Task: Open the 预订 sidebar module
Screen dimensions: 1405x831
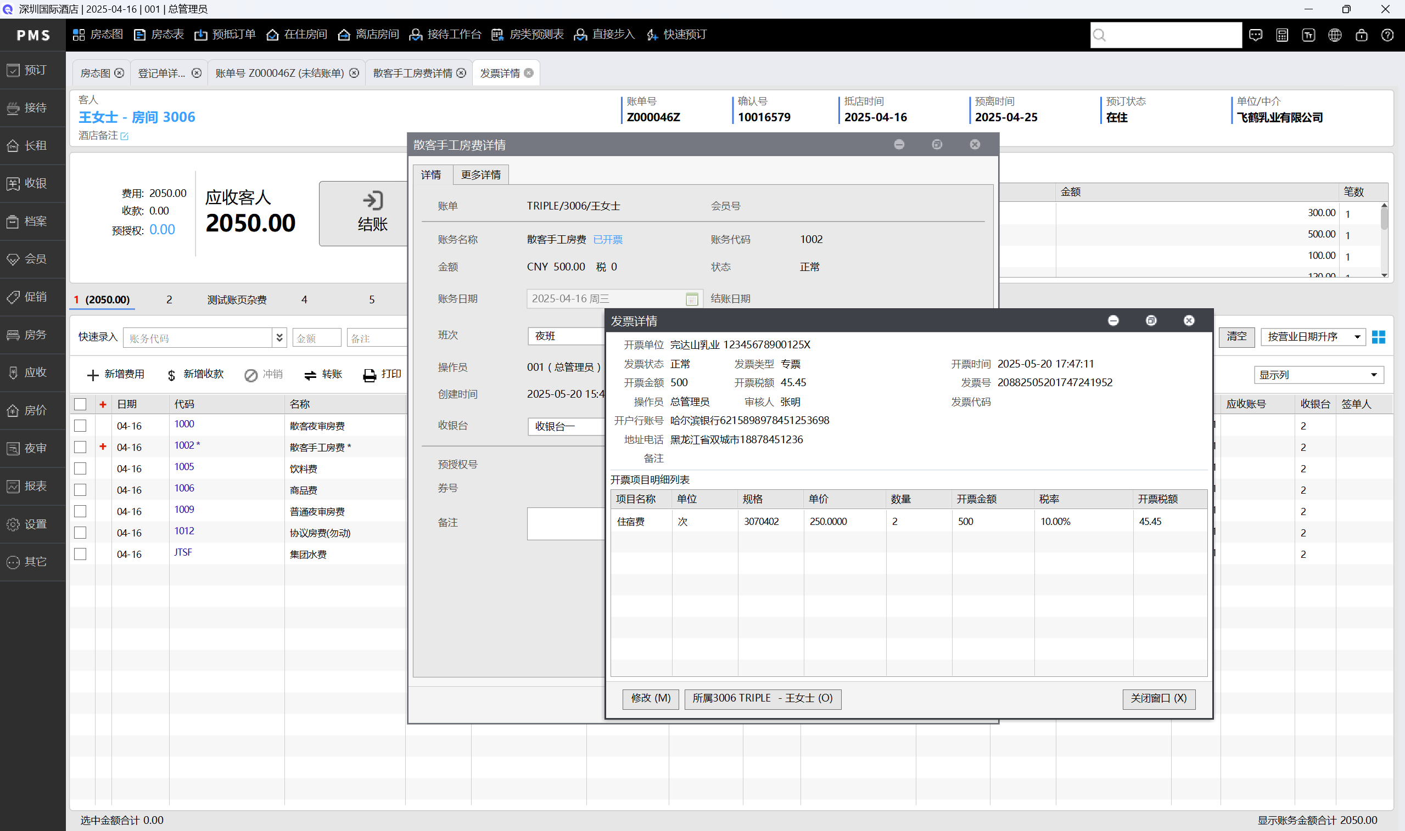Action: click(32, 70)
